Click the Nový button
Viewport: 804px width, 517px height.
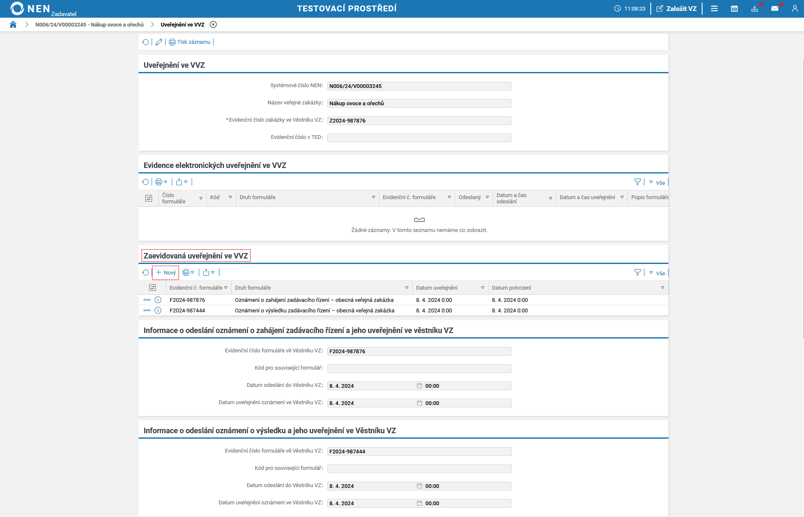coord(166,273)
